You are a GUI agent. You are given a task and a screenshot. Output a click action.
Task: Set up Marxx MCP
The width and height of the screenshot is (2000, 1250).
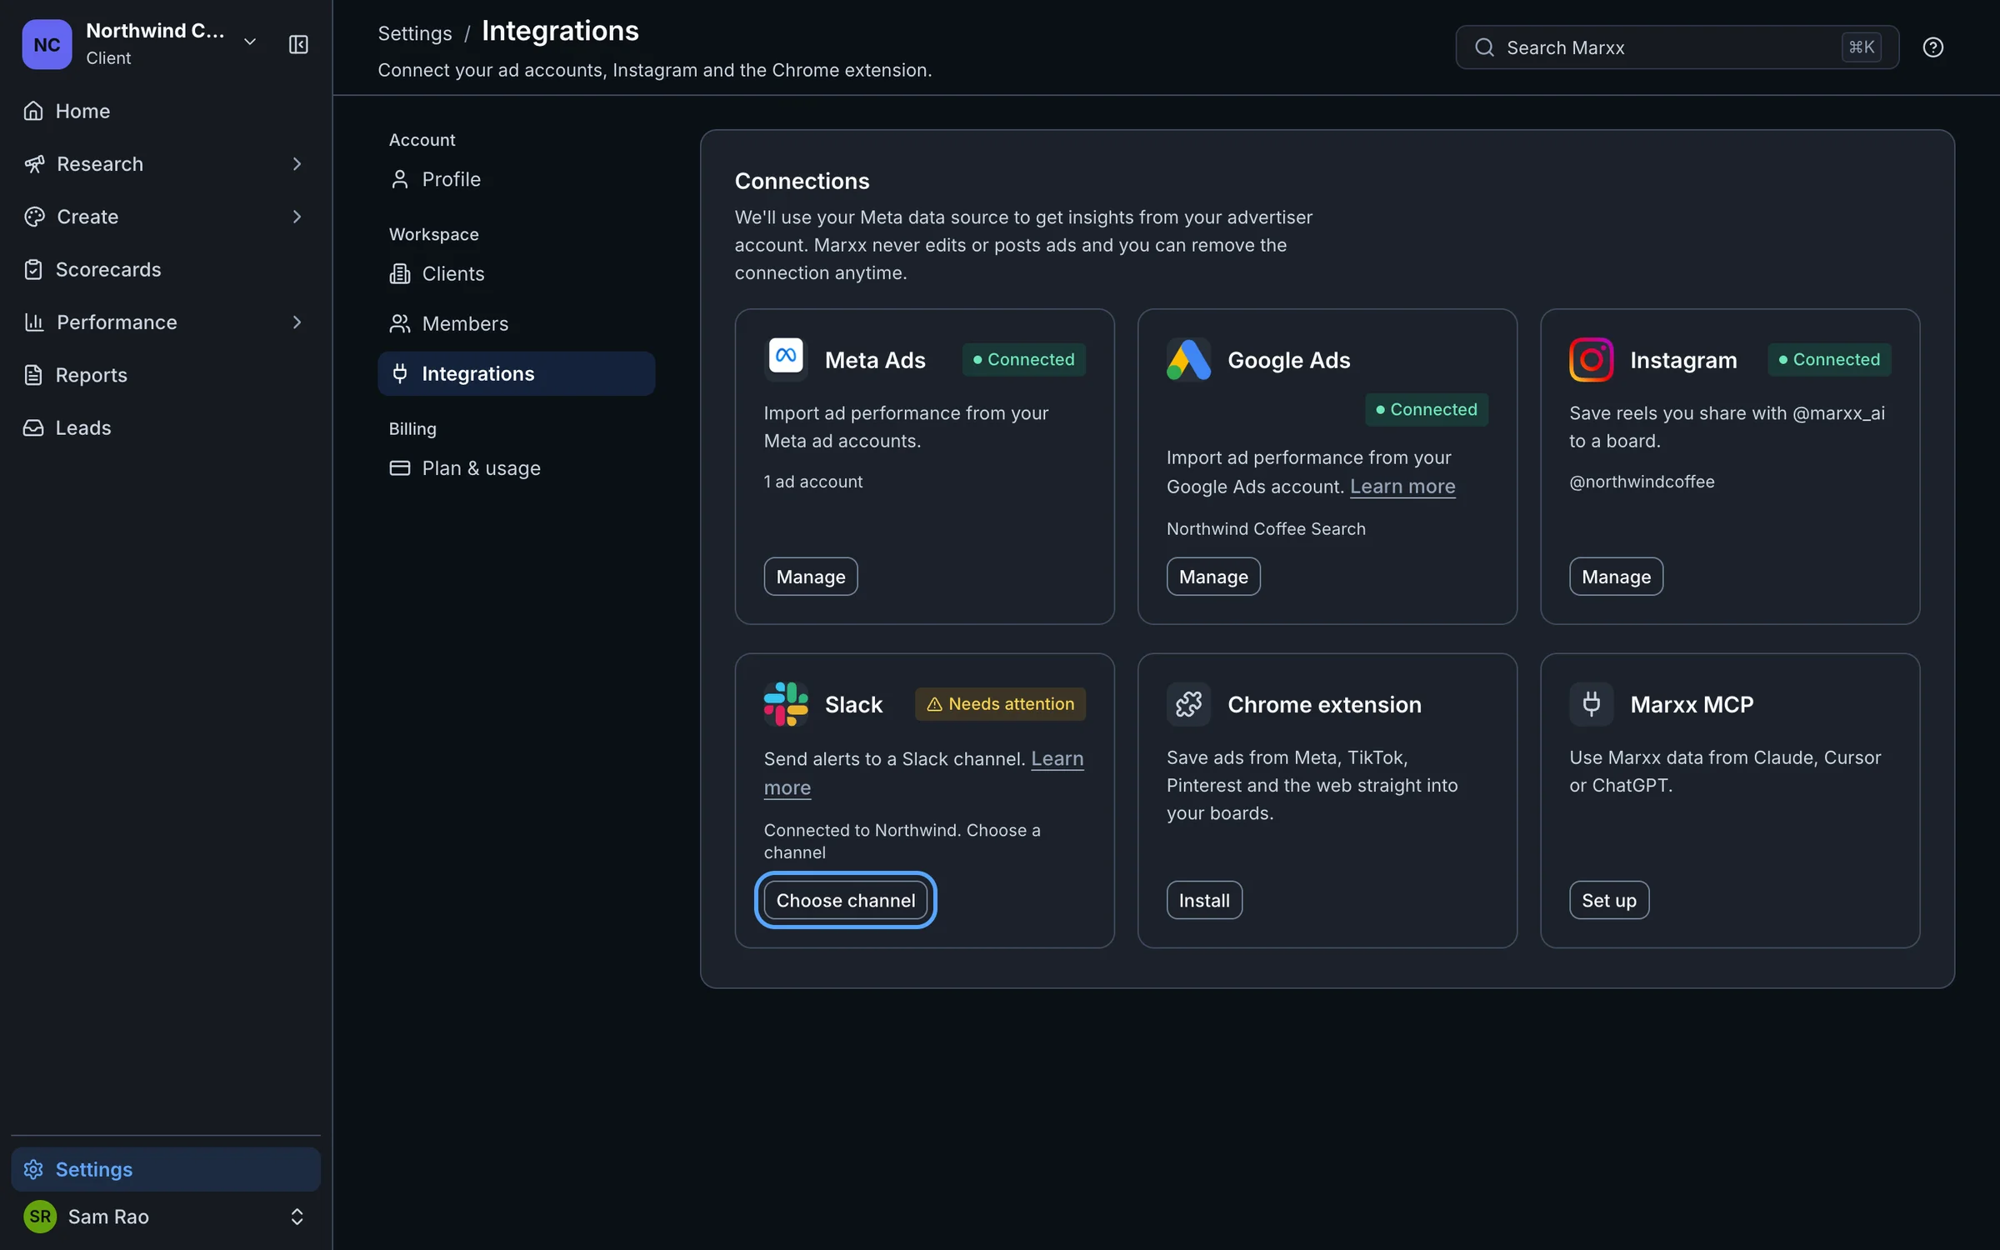click(x=1609, y=900)
